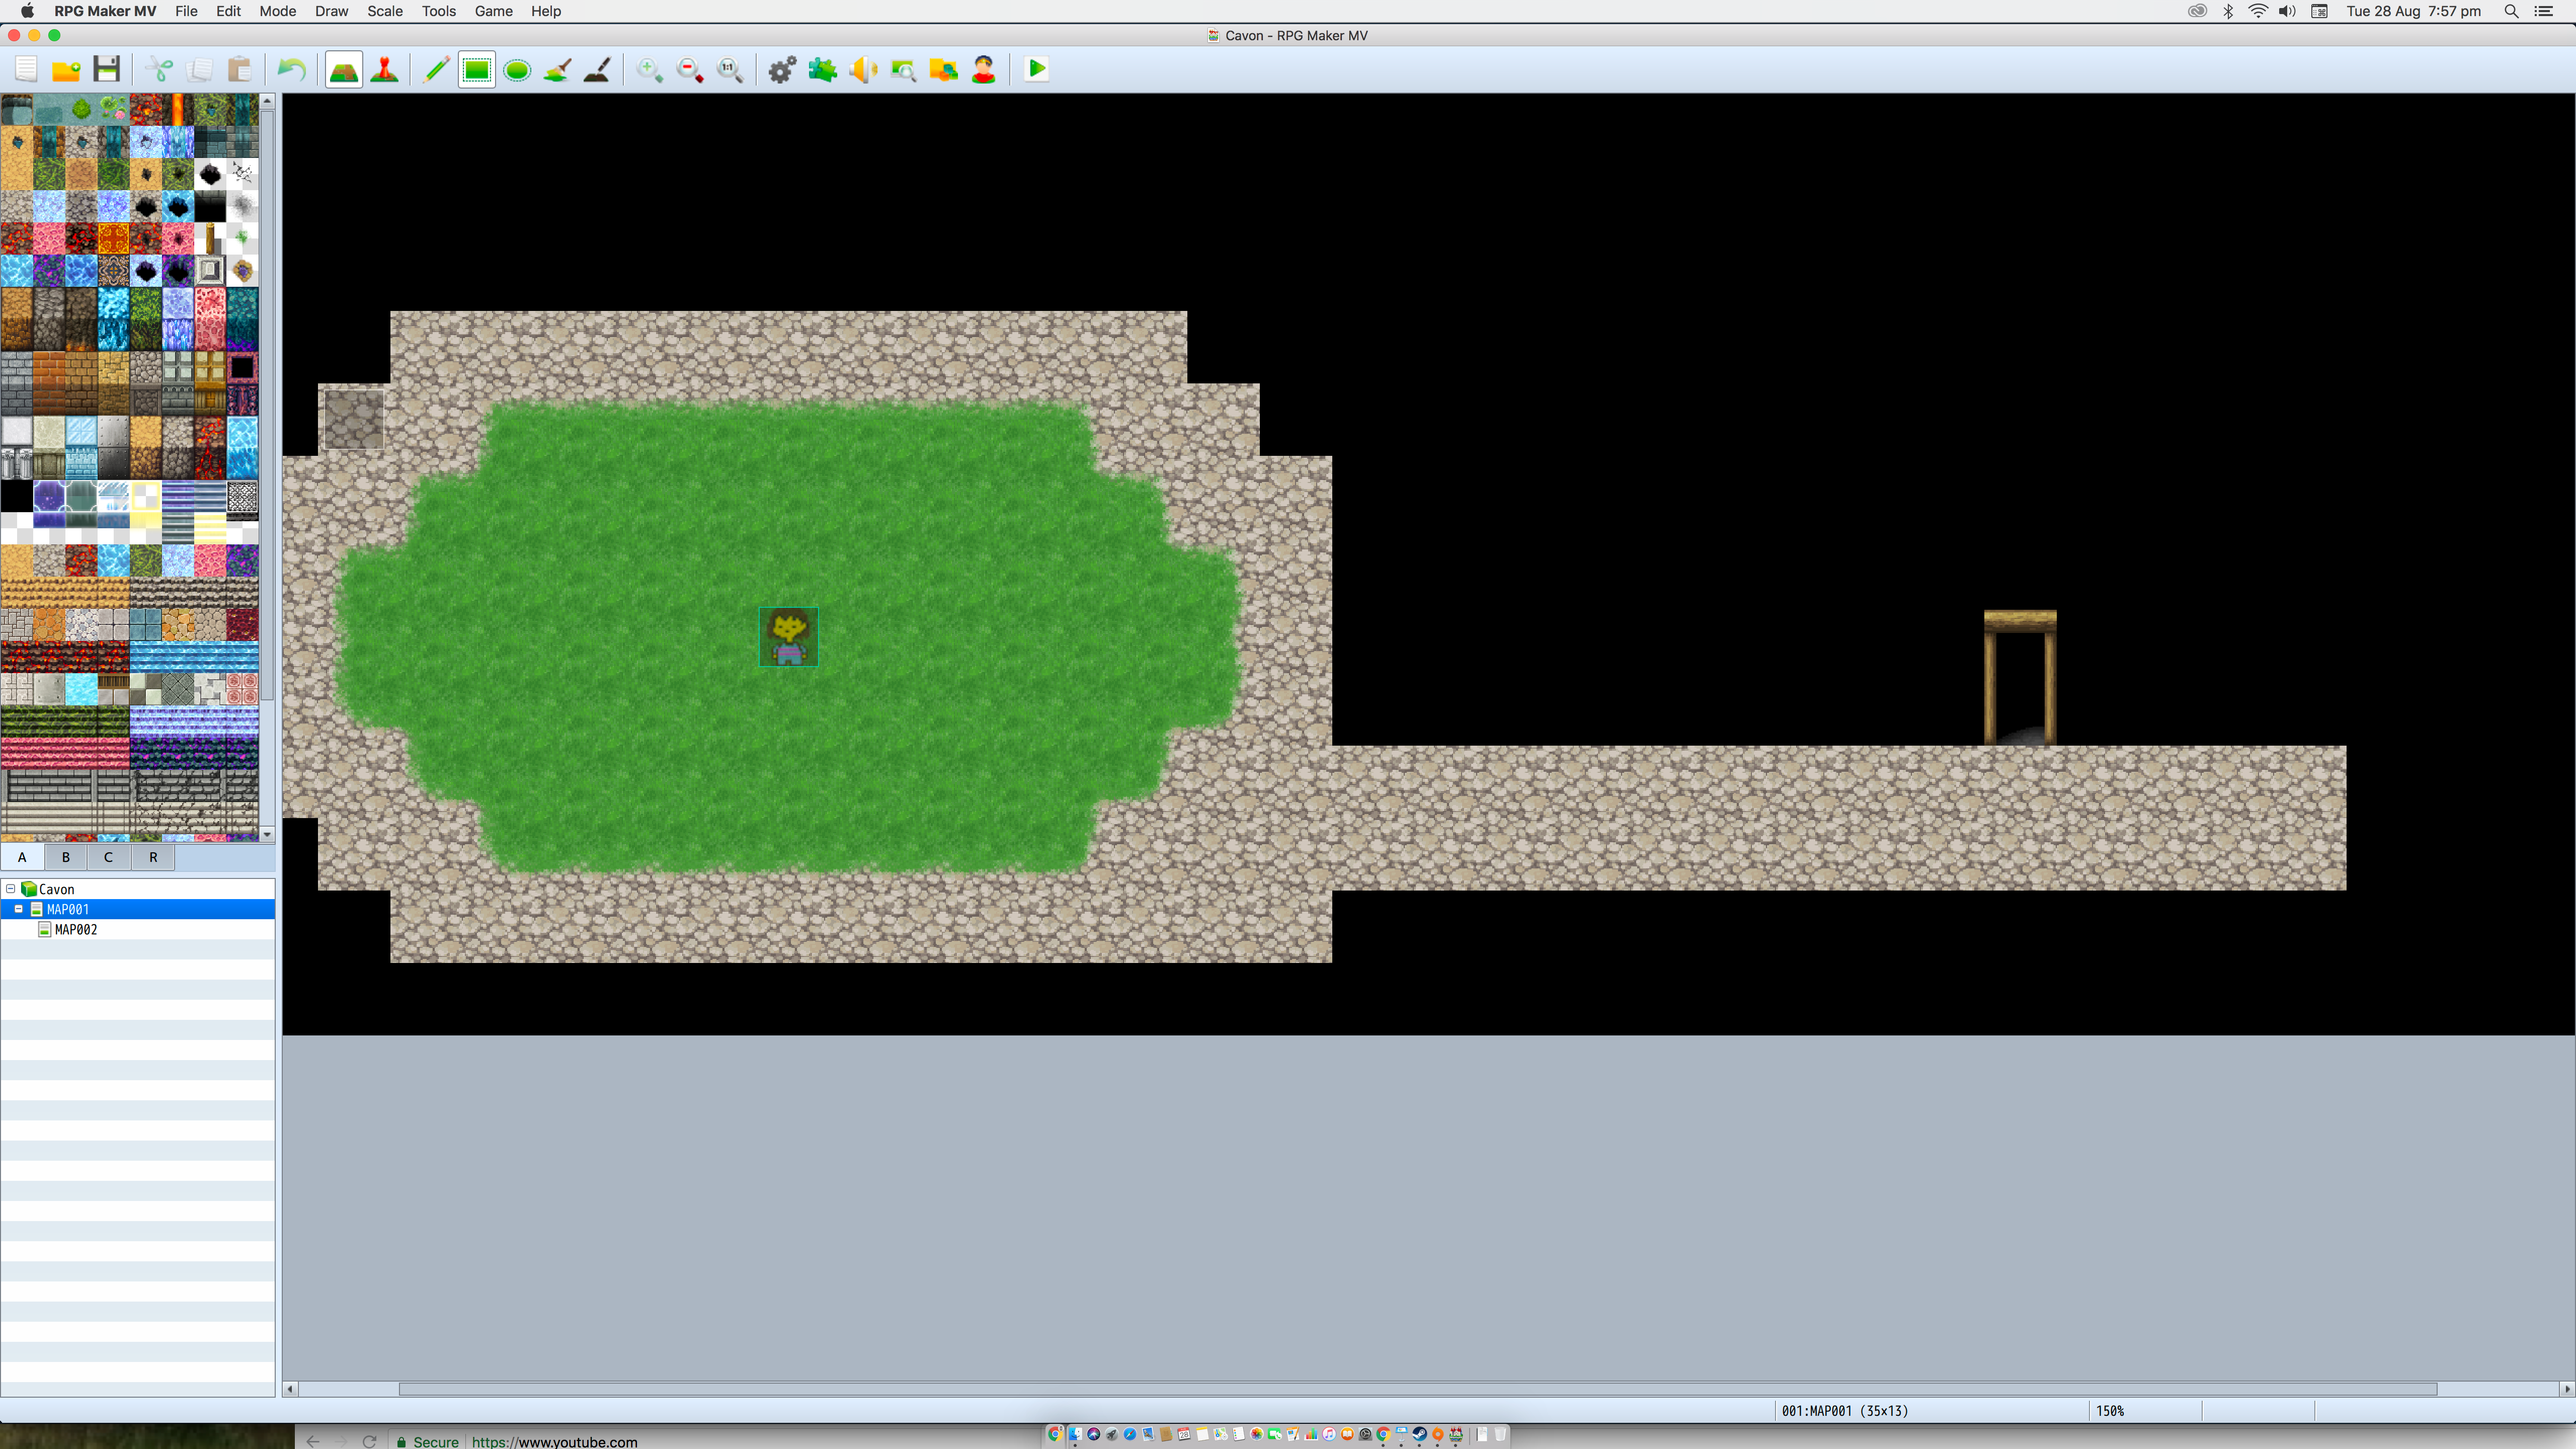Open the Resource Manager icon

[943, 69]
